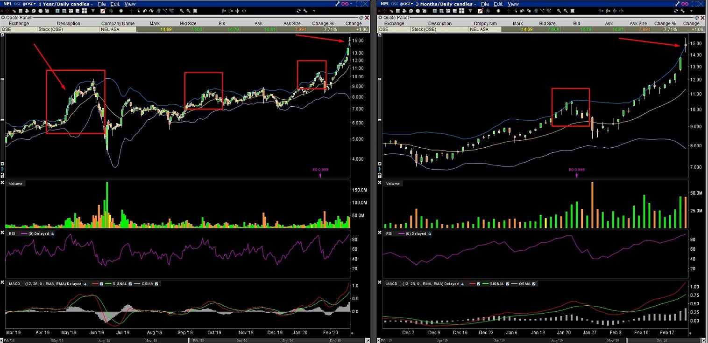Screen dimensions: 708x343
Task: Click refresh icon in left chart toolbar
Action: 298,11
